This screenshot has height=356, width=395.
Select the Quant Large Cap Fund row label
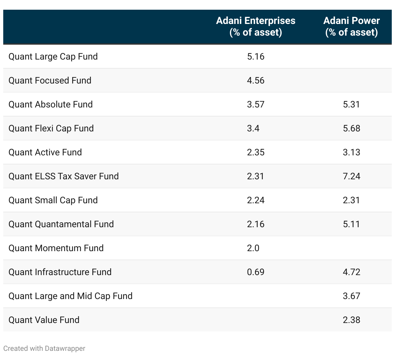tap(53, 57)
